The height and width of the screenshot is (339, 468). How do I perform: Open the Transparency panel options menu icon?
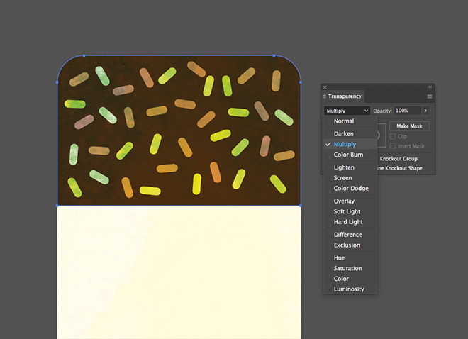tap(430, 96)
